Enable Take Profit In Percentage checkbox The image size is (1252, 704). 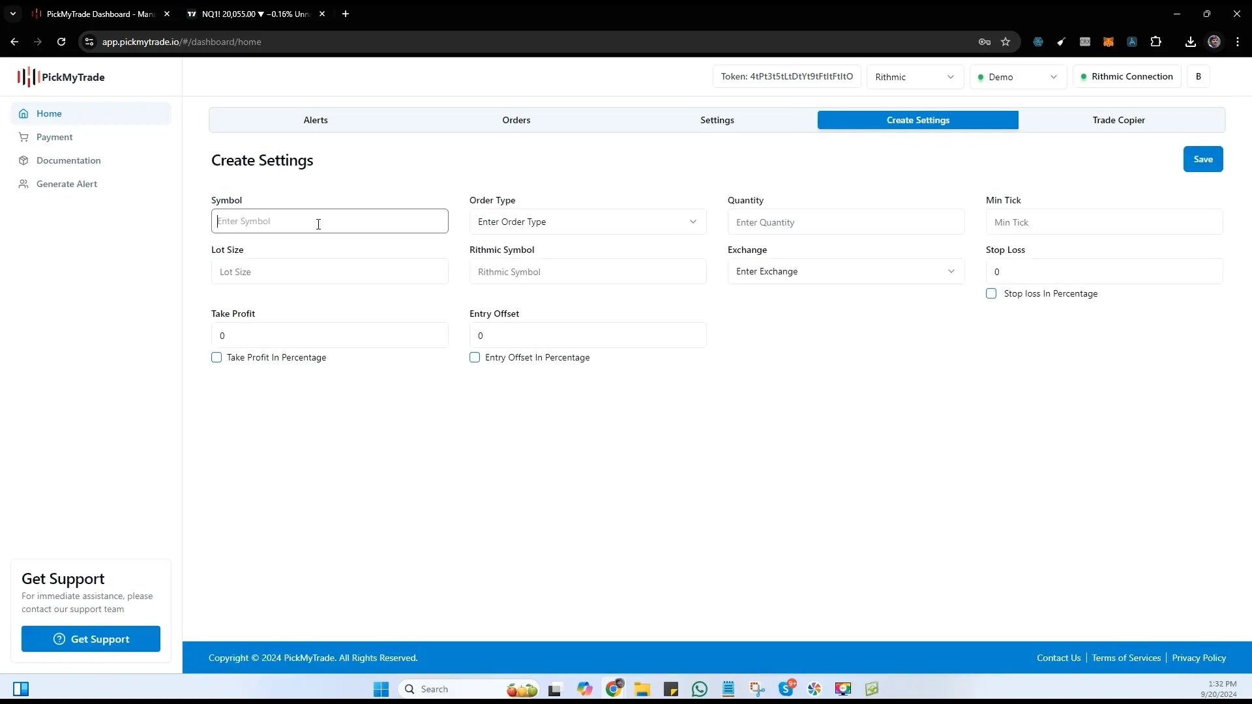click(216, 357)
